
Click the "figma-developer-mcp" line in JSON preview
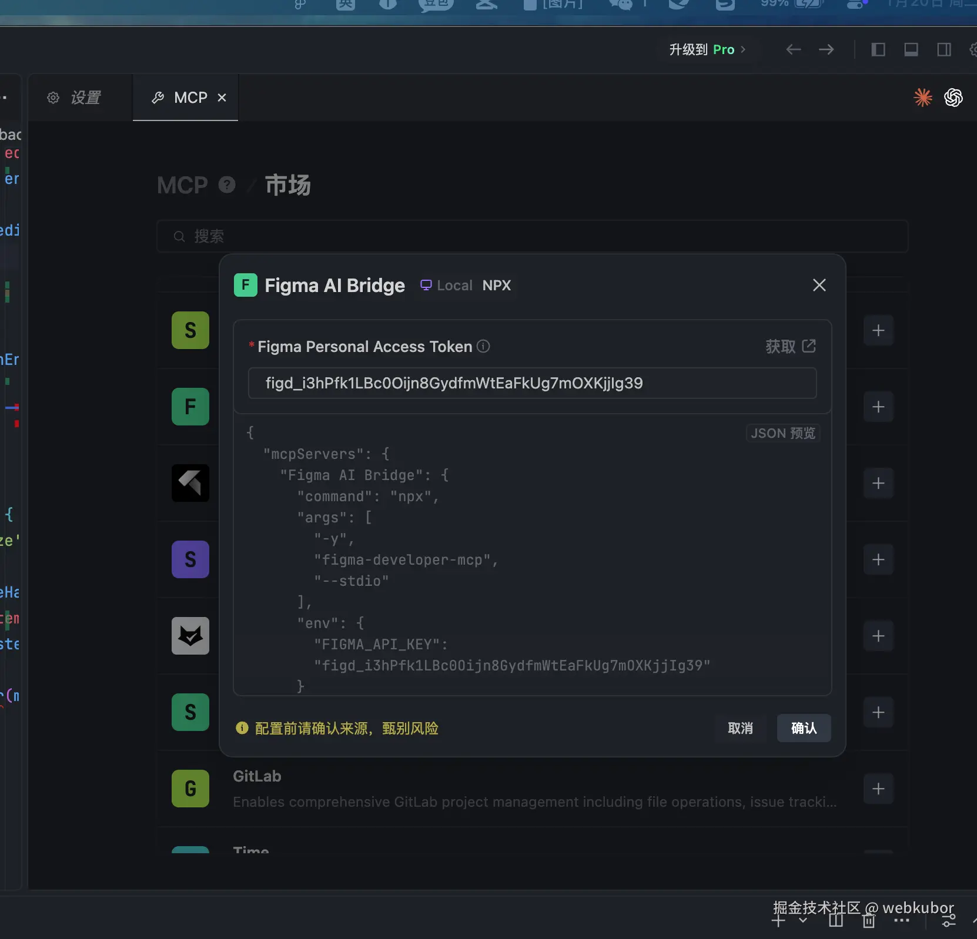(x=406, y=560)
